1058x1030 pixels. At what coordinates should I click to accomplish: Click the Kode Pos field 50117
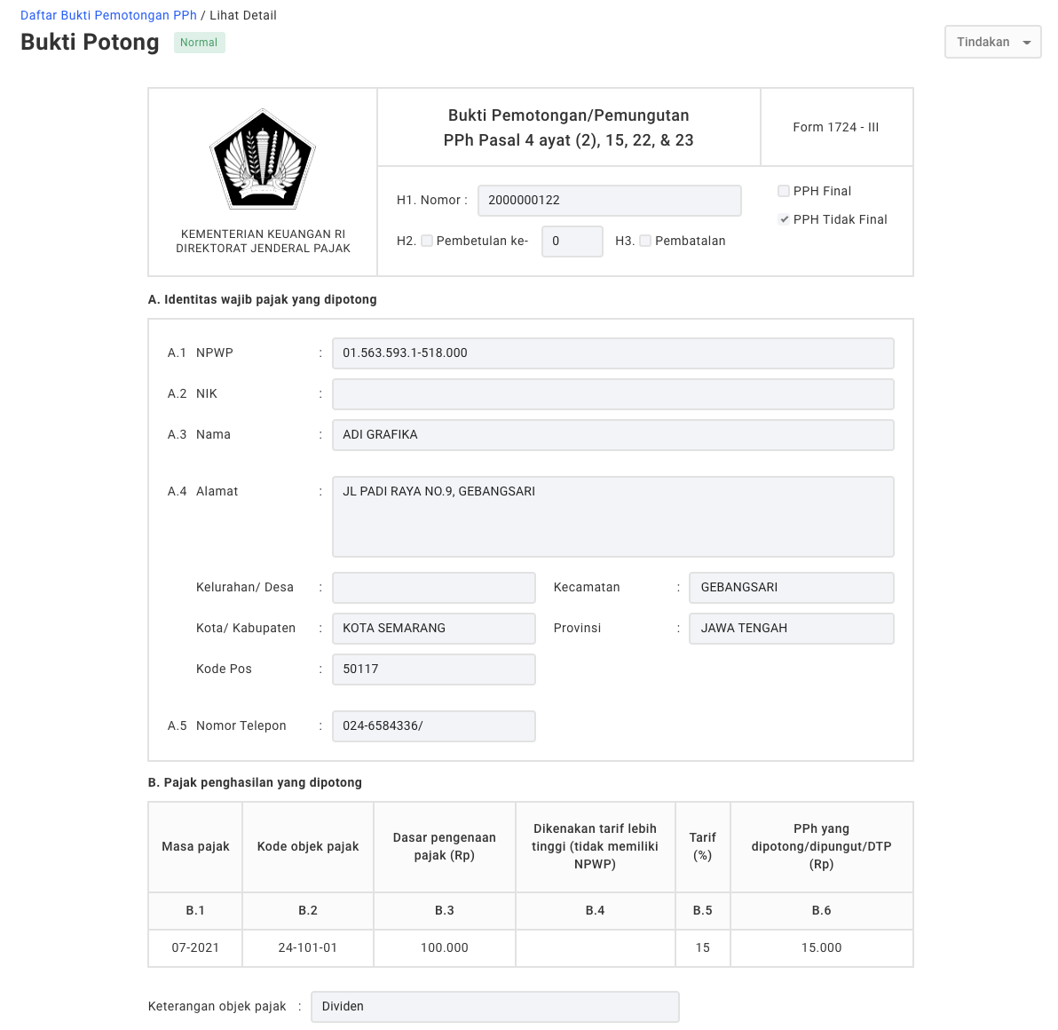point(434,669)
